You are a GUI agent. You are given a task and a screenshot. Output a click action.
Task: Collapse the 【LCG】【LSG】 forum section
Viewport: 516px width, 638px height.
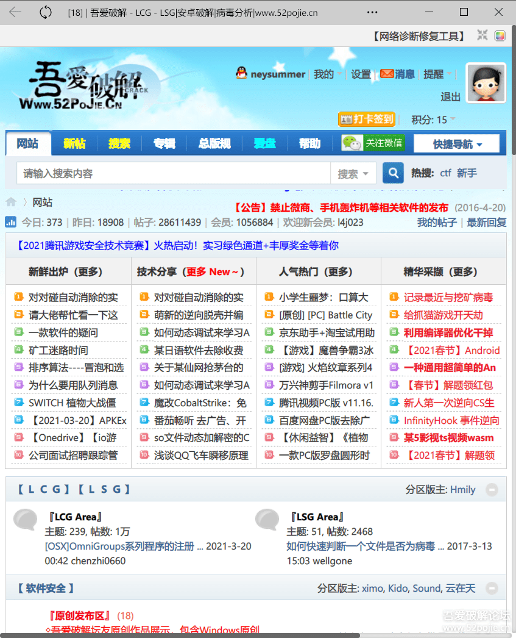492,489
